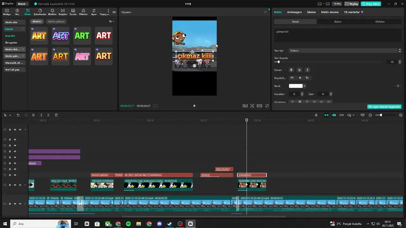Lock the track containing mikrofonlu_hali clip

pyautogui.click(x=10, y=185)
